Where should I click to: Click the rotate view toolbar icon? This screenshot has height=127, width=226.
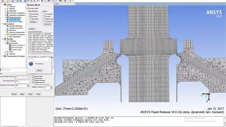25,1
